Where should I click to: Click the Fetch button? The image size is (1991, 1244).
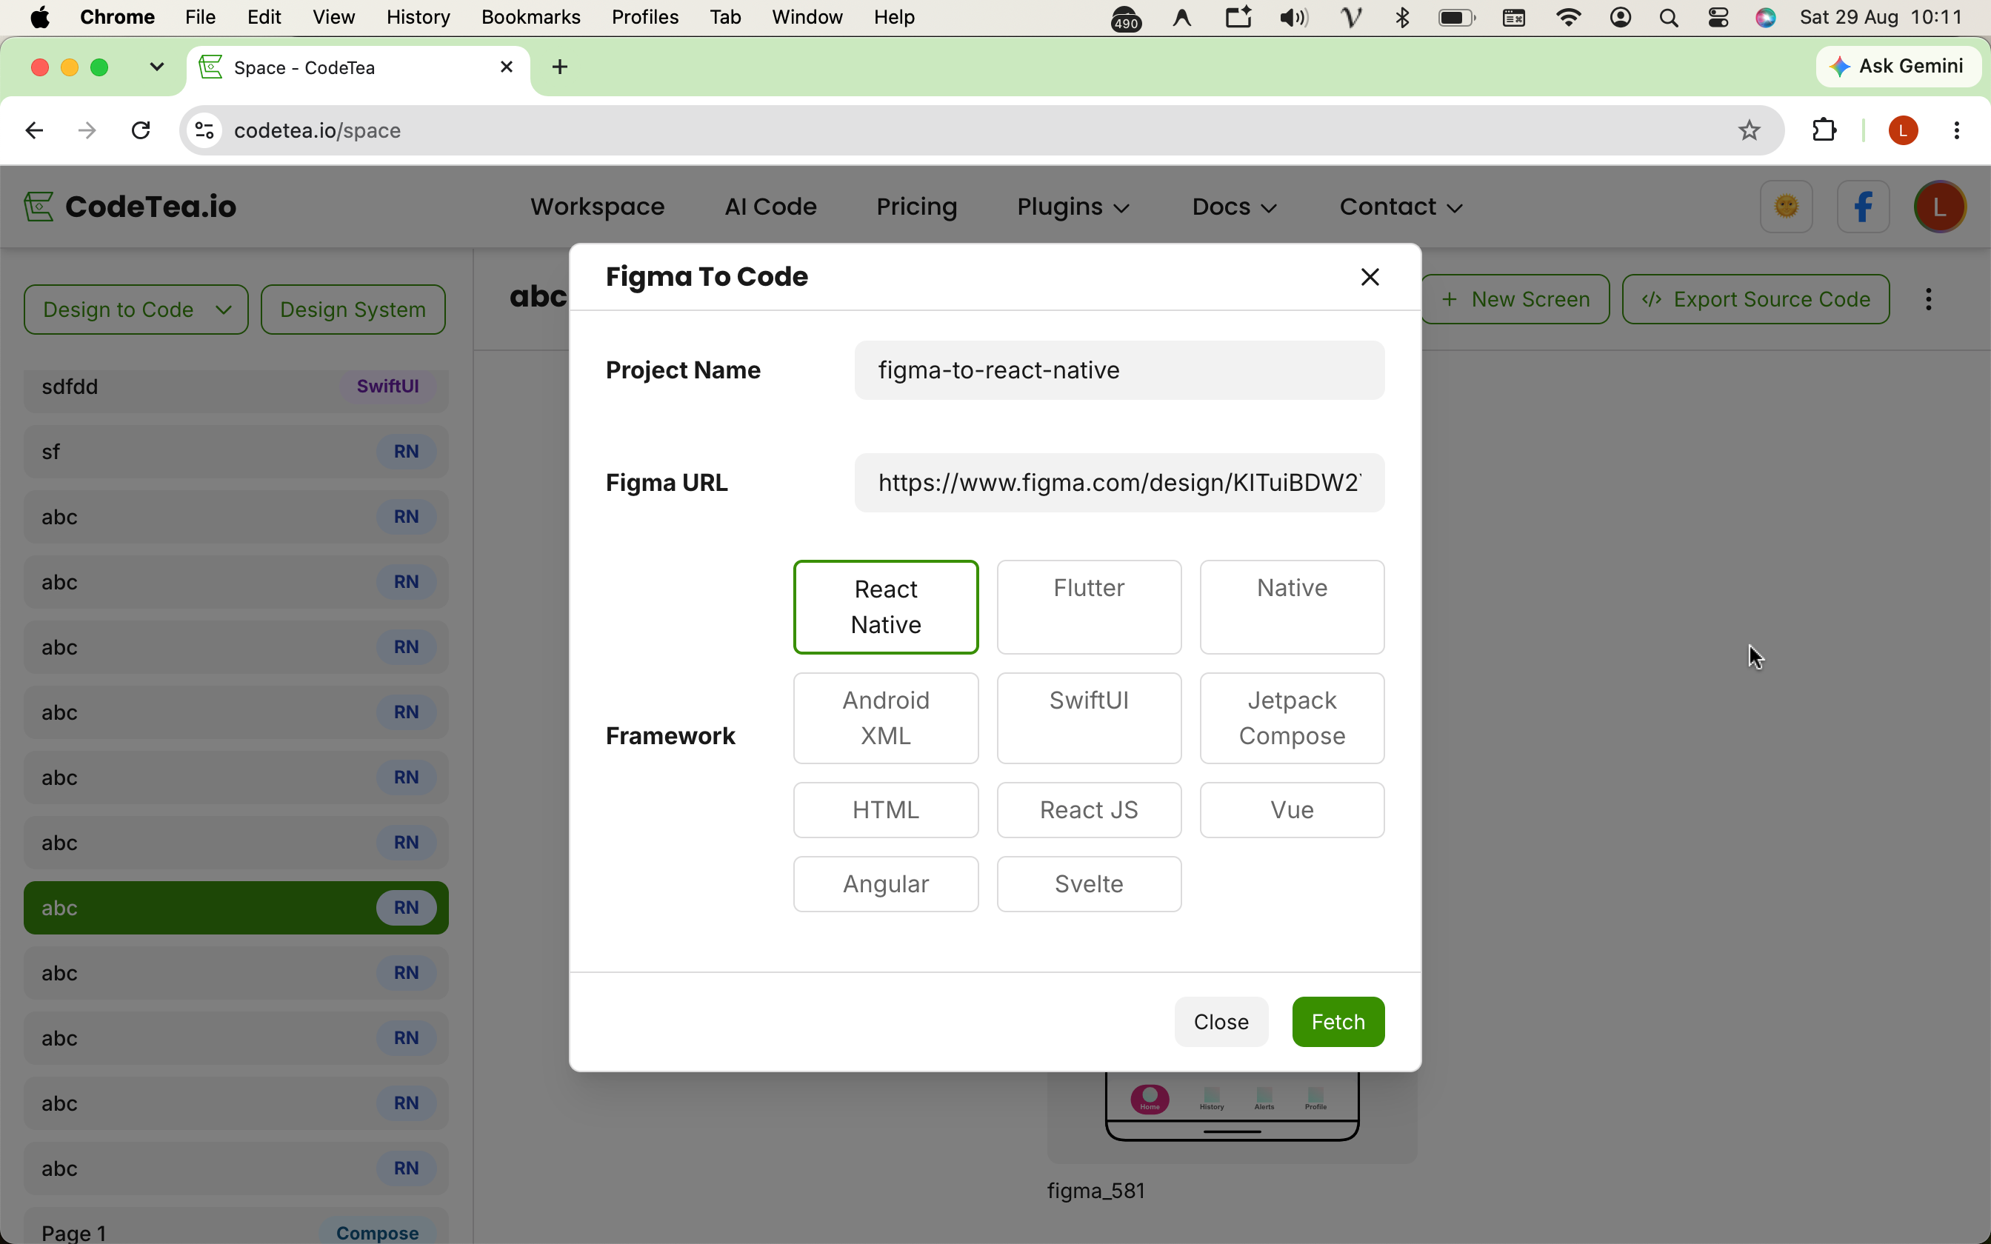[1338, 1022]
